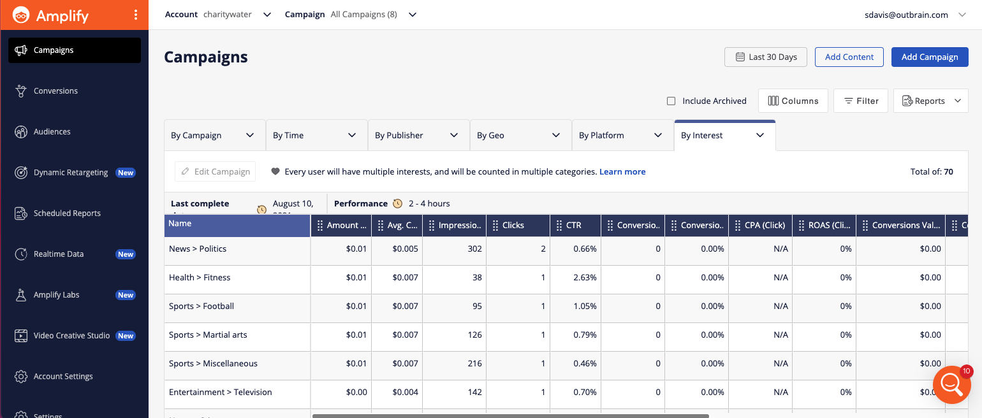The height and width of the screenshot is (418, 982).
Task: Click the Video Creative Studio icon
Action: point(21,336)
